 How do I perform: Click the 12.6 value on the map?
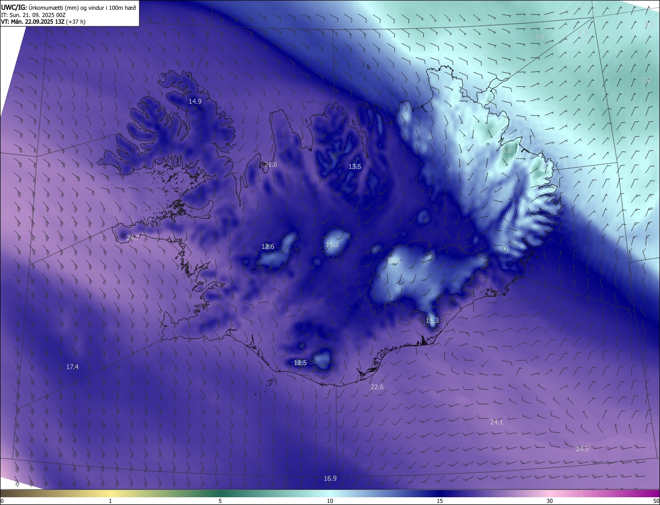(268, 247)
